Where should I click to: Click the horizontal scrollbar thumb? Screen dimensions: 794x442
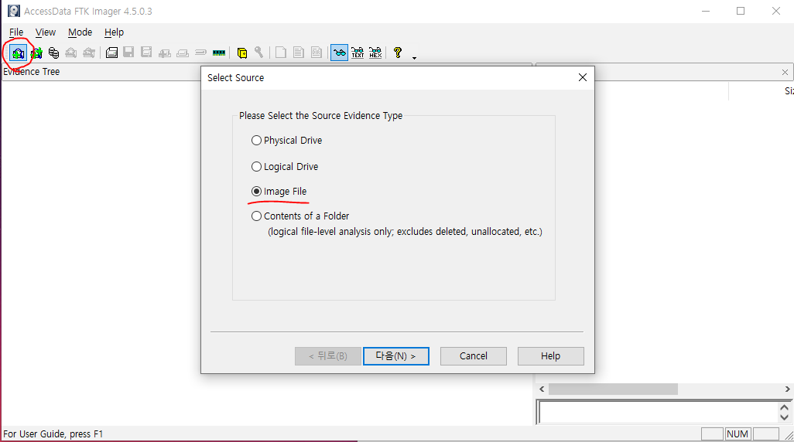click(x=613, y=389)
